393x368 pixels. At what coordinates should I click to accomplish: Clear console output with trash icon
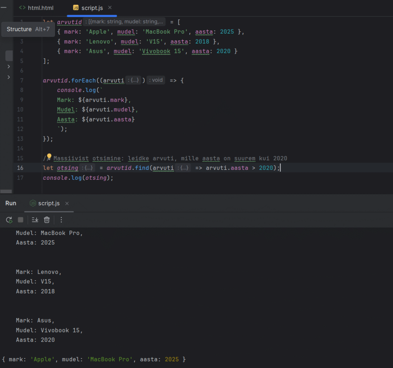click(x=47, y=220)
